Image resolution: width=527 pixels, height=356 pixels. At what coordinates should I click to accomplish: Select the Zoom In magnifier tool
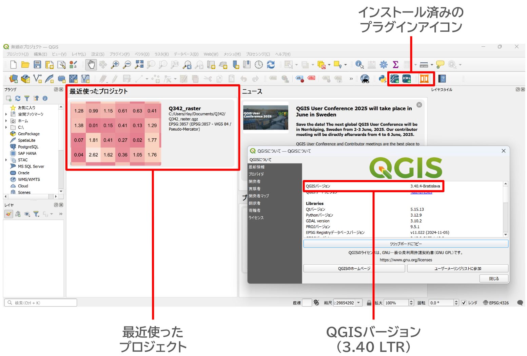tap(115, 64)
